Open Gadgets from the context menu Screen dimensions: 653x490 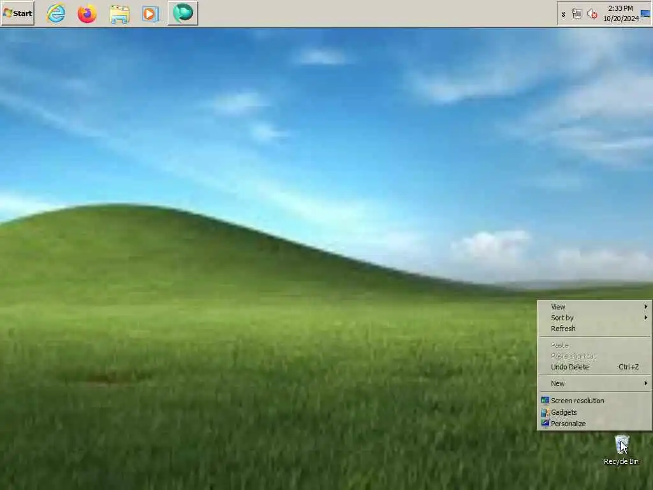tap(594, 412)
